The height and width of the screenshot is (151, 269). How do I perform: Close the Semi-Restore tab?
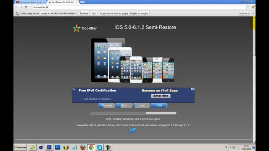[76, 2]
